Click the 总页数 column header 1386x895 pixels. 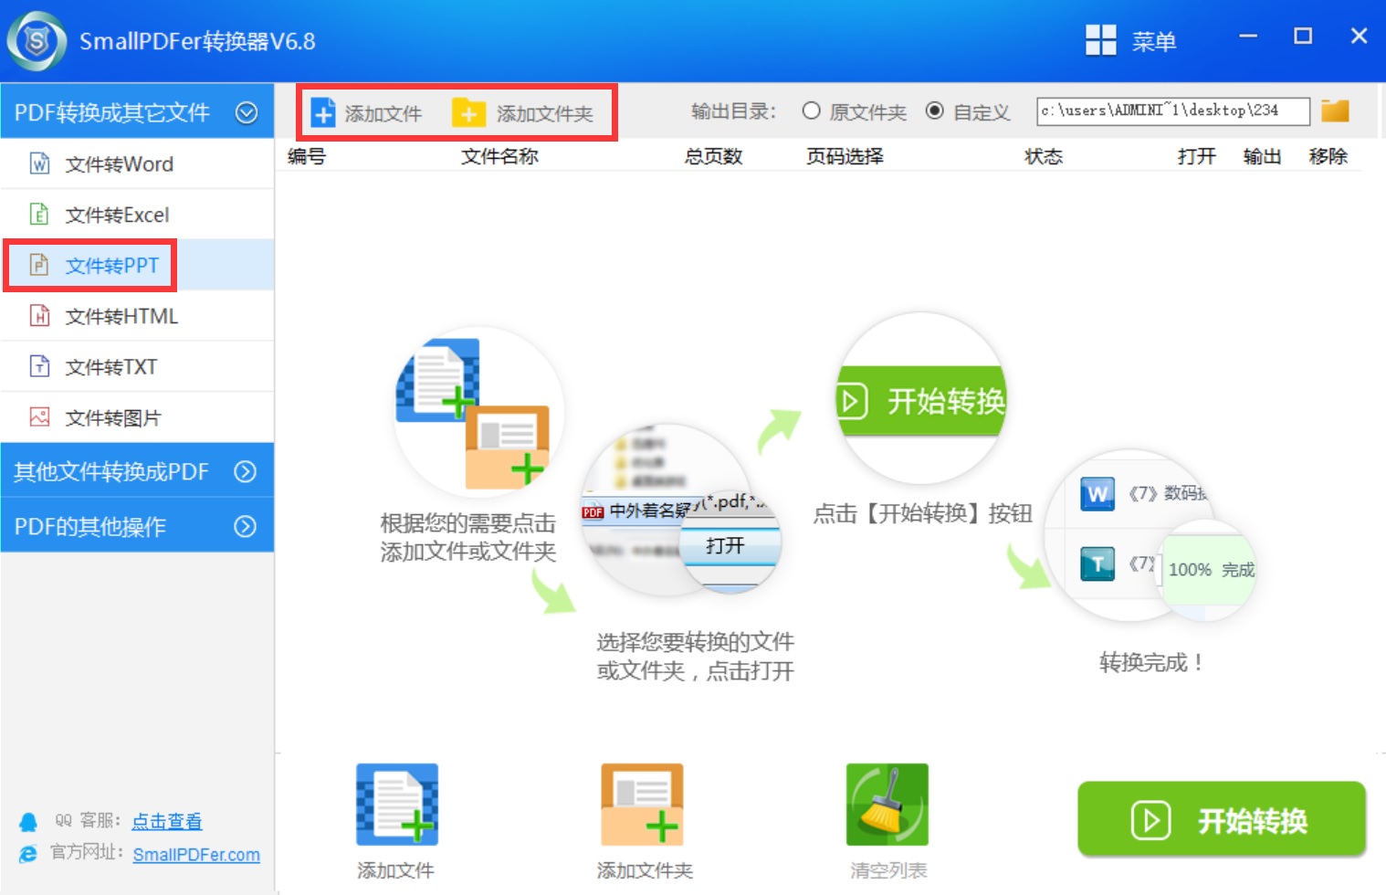(x=713, y=156)
